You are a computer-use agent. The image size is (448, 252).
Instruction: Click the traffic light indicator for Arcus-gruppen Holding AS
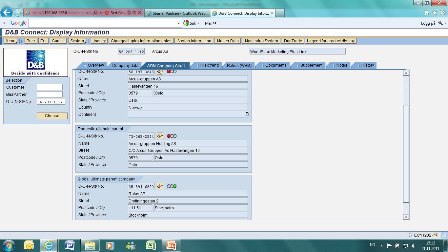pos(172,136)
